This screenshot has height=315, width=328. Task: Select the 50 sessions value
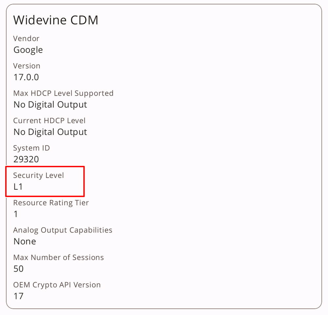tap(19, 269)
